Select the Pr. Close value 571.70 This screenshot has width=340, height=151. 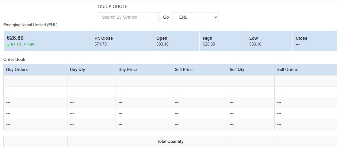101,44
